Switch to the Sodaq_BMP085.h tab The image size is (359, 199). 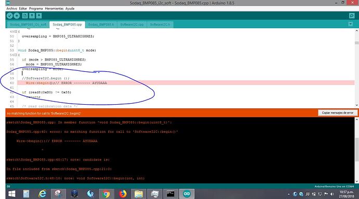101,24
